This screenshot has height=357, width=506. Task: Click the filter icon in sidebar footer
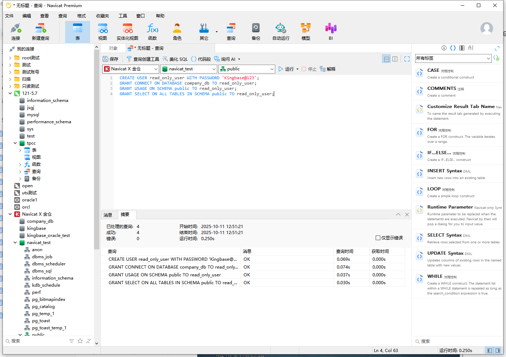72,341
